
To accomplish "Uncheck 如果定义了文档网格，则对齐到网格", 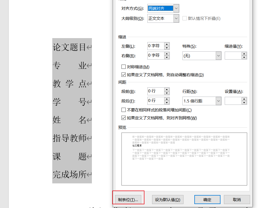I will click(124, 118).
